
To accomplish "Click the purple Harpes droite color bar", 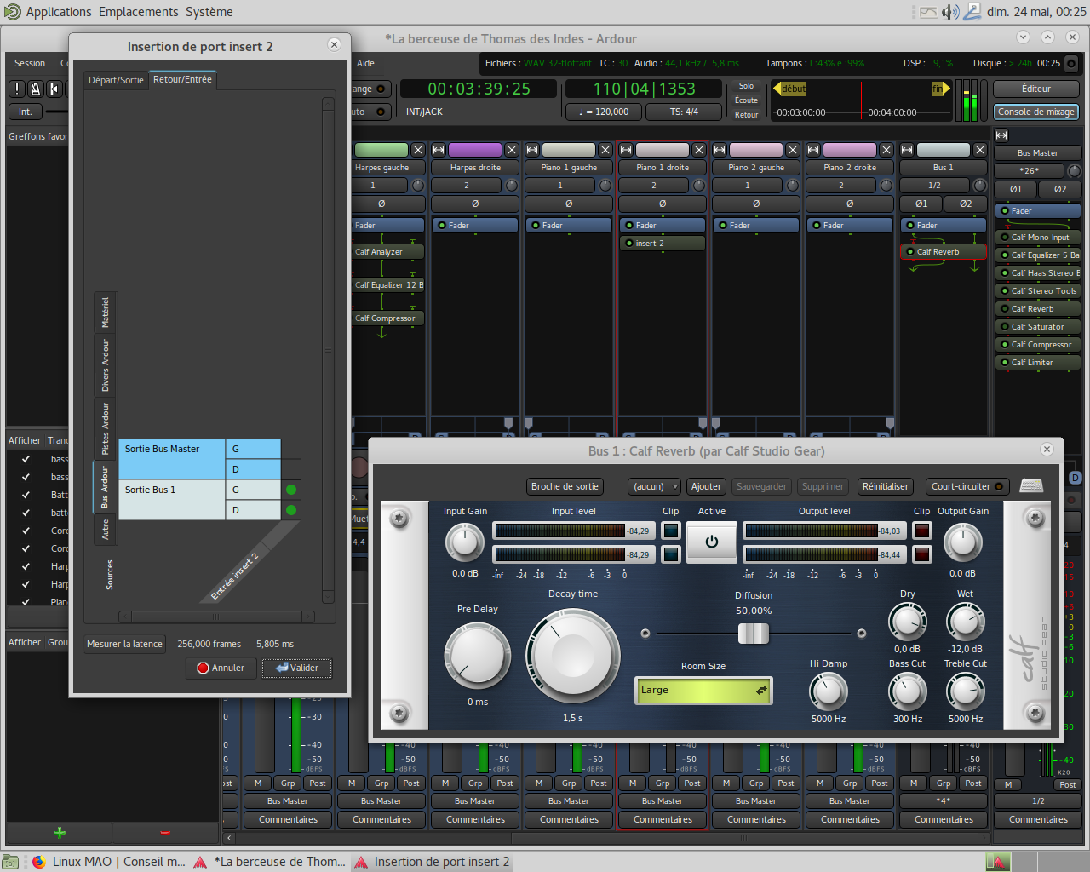I will tap(475, 150).
